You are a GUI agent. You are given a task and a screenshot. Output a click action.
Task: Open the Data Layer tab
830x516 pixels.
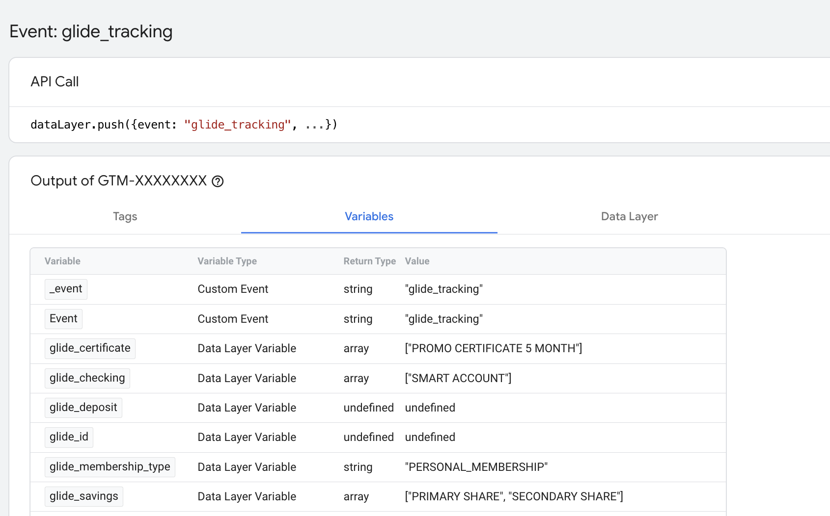pos(629,216)
